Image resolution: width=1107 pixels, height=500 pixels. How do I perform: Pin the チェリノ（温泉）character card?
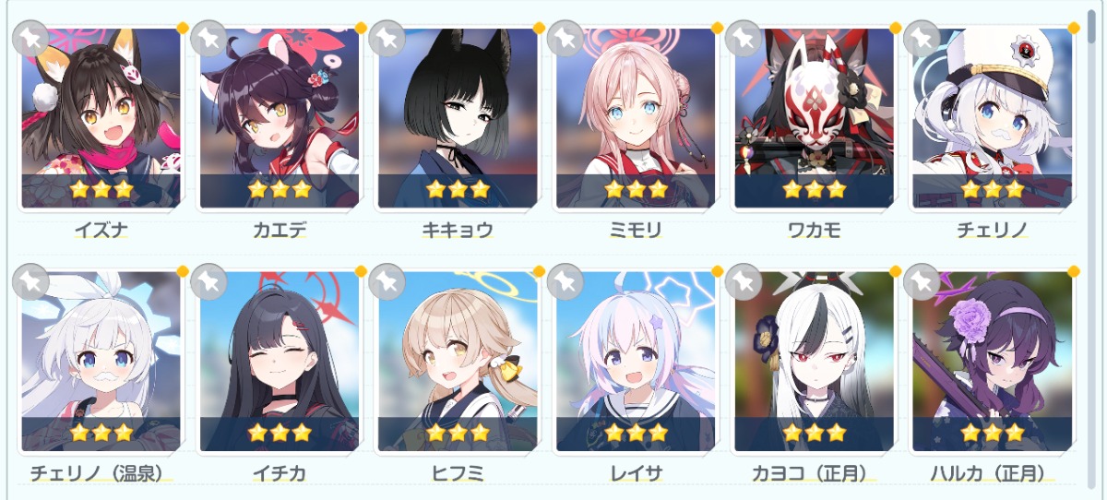pyautogui.click(x=30, y=282)
